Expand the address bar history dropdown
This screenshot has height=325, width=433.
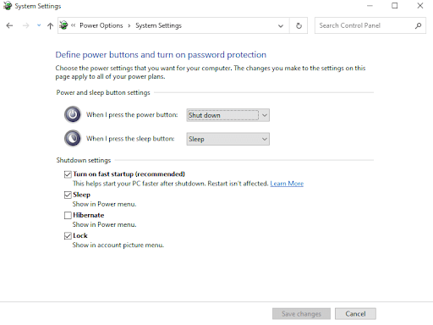click(x=281, y=25)
